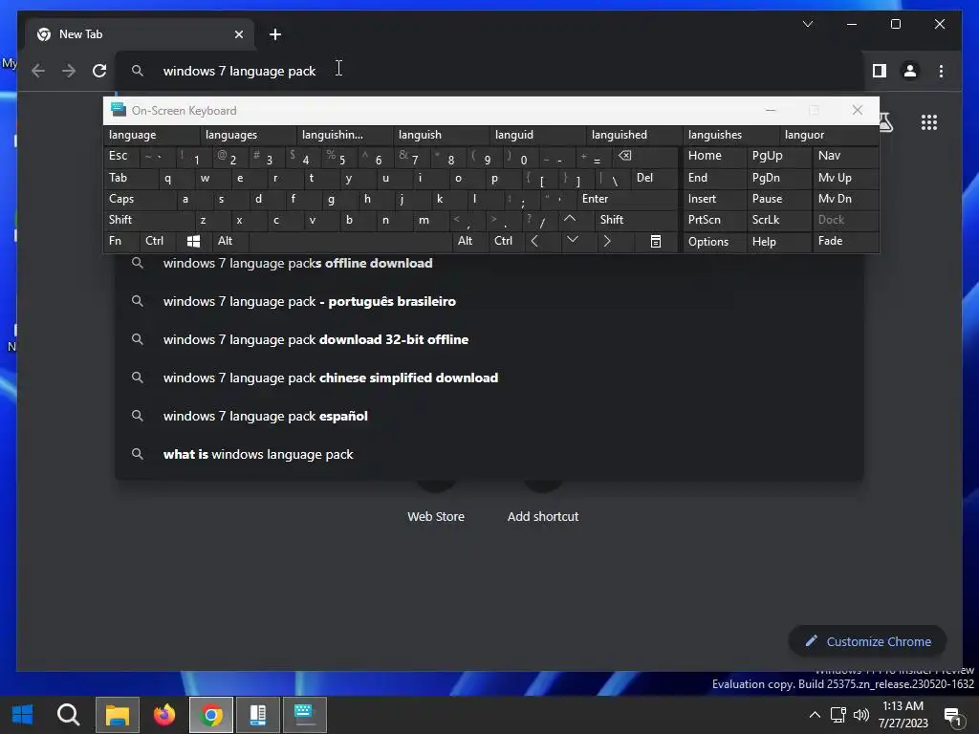The width and height of the screenshot is (979, 734).
Task: Click the context menu key on keyboard
Action: pyautogui.click(x=656, y=241)
